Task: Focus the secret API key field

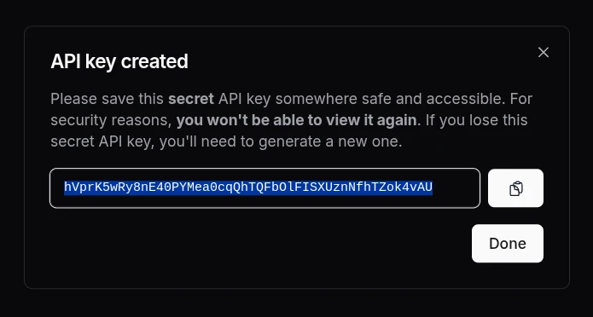Action: 265,188
